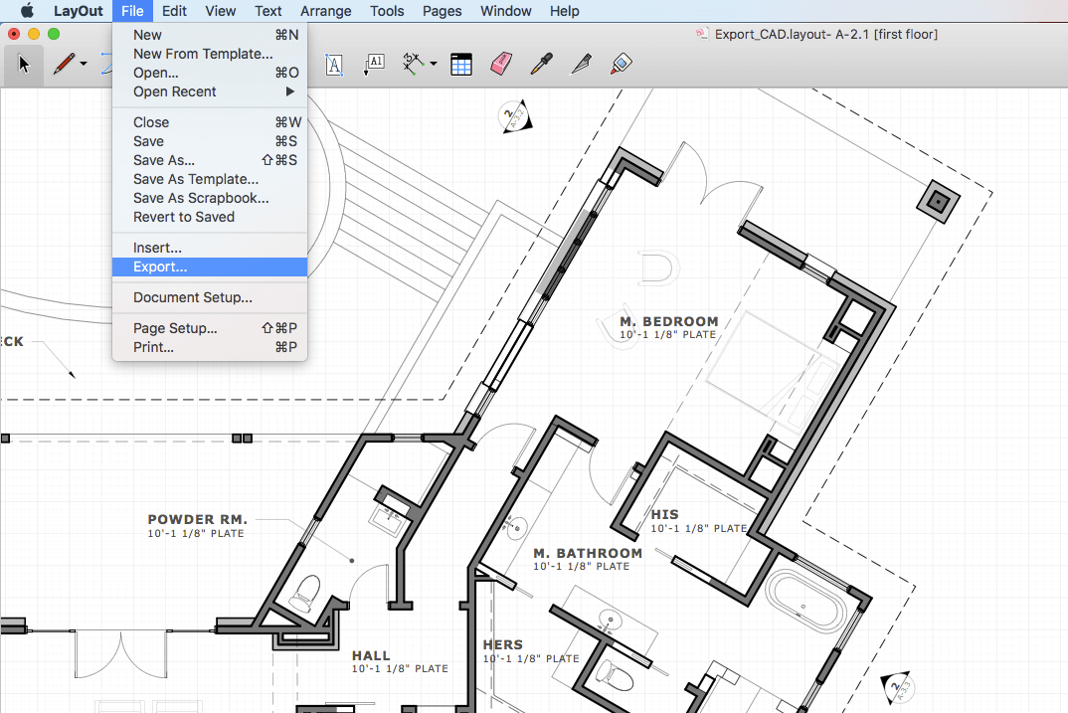This screenshot has width=1068, height=713.
Task: Choose New from File menu
Action: click(x=210, y=35)
